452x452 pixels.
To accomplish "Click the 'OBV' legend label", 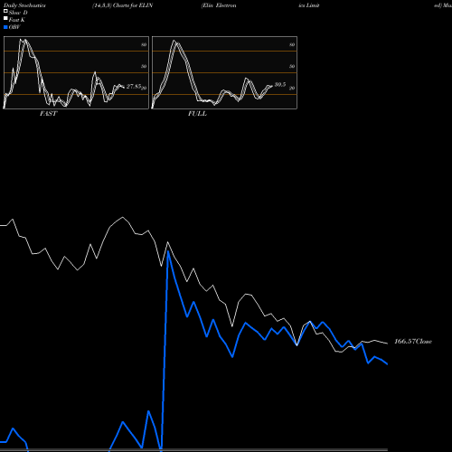I will pos(14,27).
